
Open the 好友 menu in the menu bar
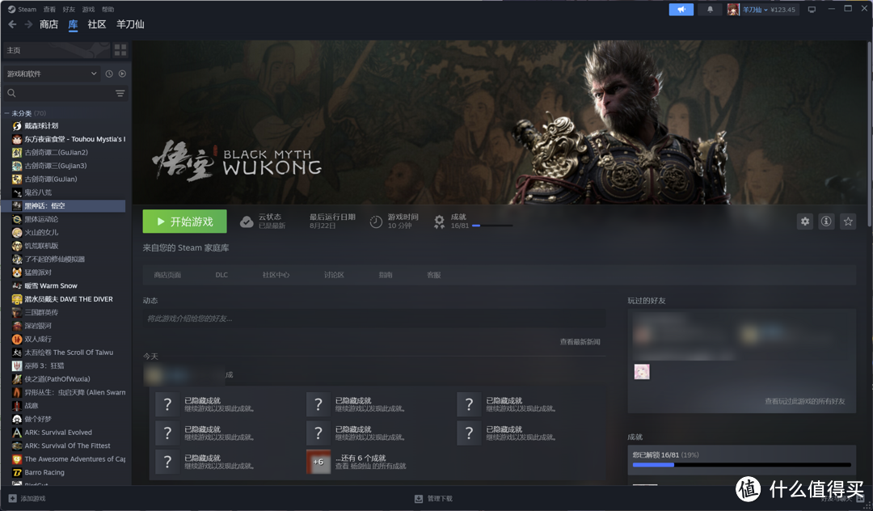pos(69,10)
